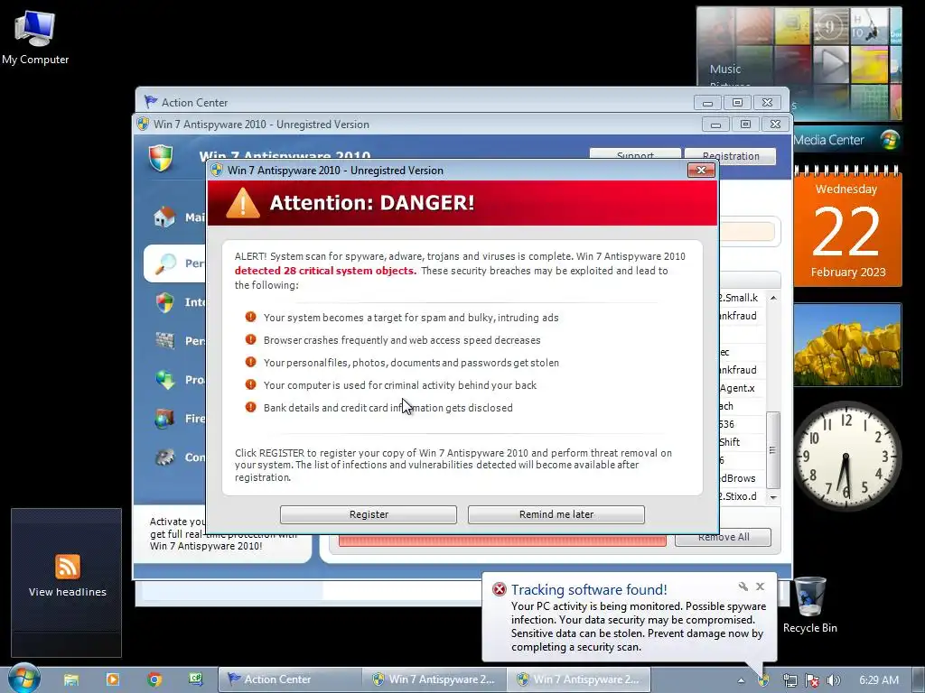Open the My Computer desktop icon
The height and width of the screenshot is (693, 925).
pyautogui.click(x=35, y=37)
